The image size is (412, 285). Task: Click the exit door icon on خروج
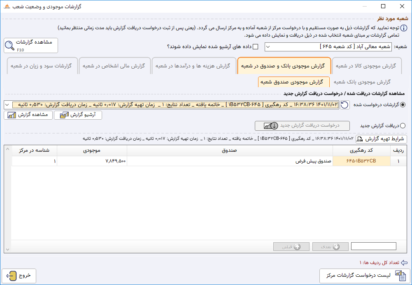click(11, 276)
